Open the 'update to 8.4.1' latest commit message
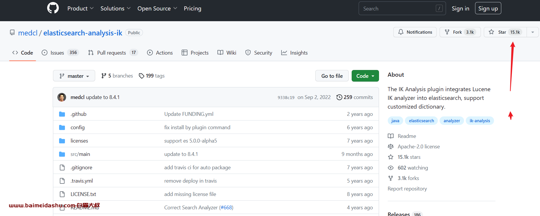The image size is (540, 216). coord(103,97)
